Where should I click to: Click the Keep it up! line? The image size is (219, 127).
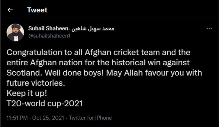(27, 93)
